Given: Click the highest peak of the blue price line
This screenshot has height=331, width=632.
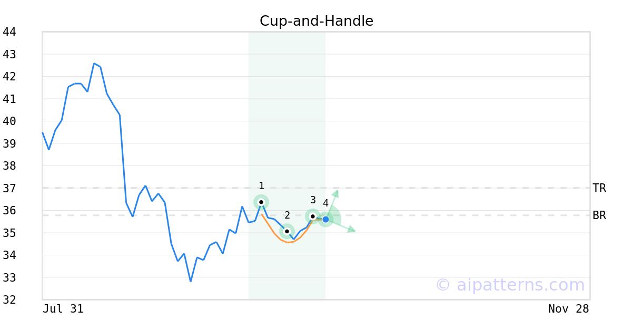Looking at the screenshot, I should click(94, 64).
